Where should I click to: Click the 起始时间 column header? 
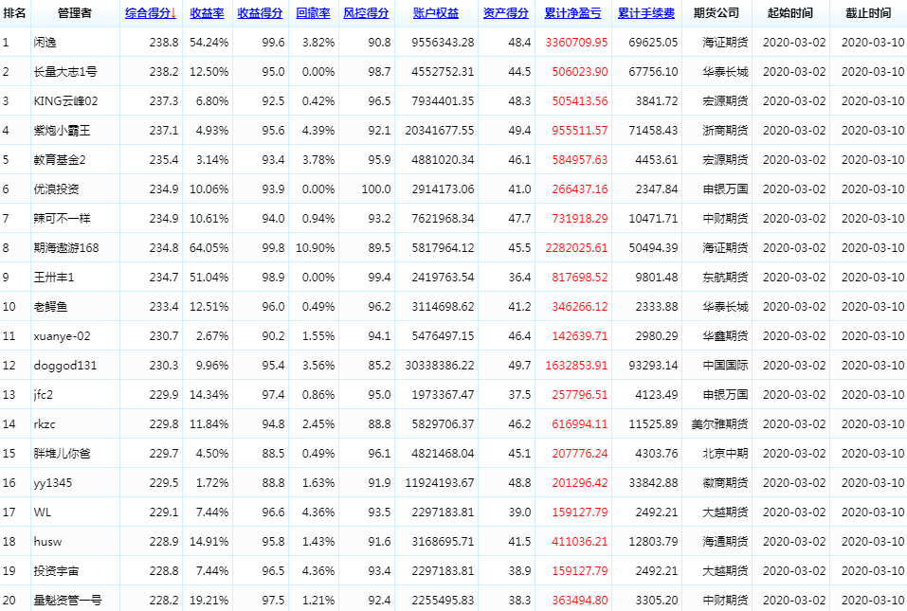(790, 13)
